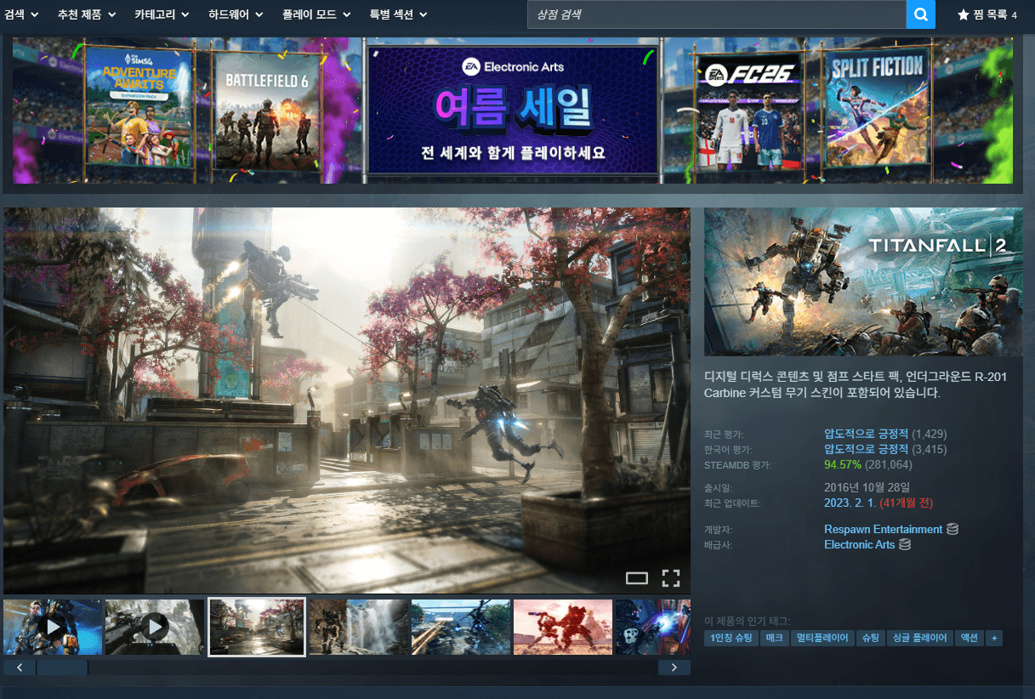Click the release date 2016년 10월 28일
The height and width of the screenshot is (699, 1035).
867,487
